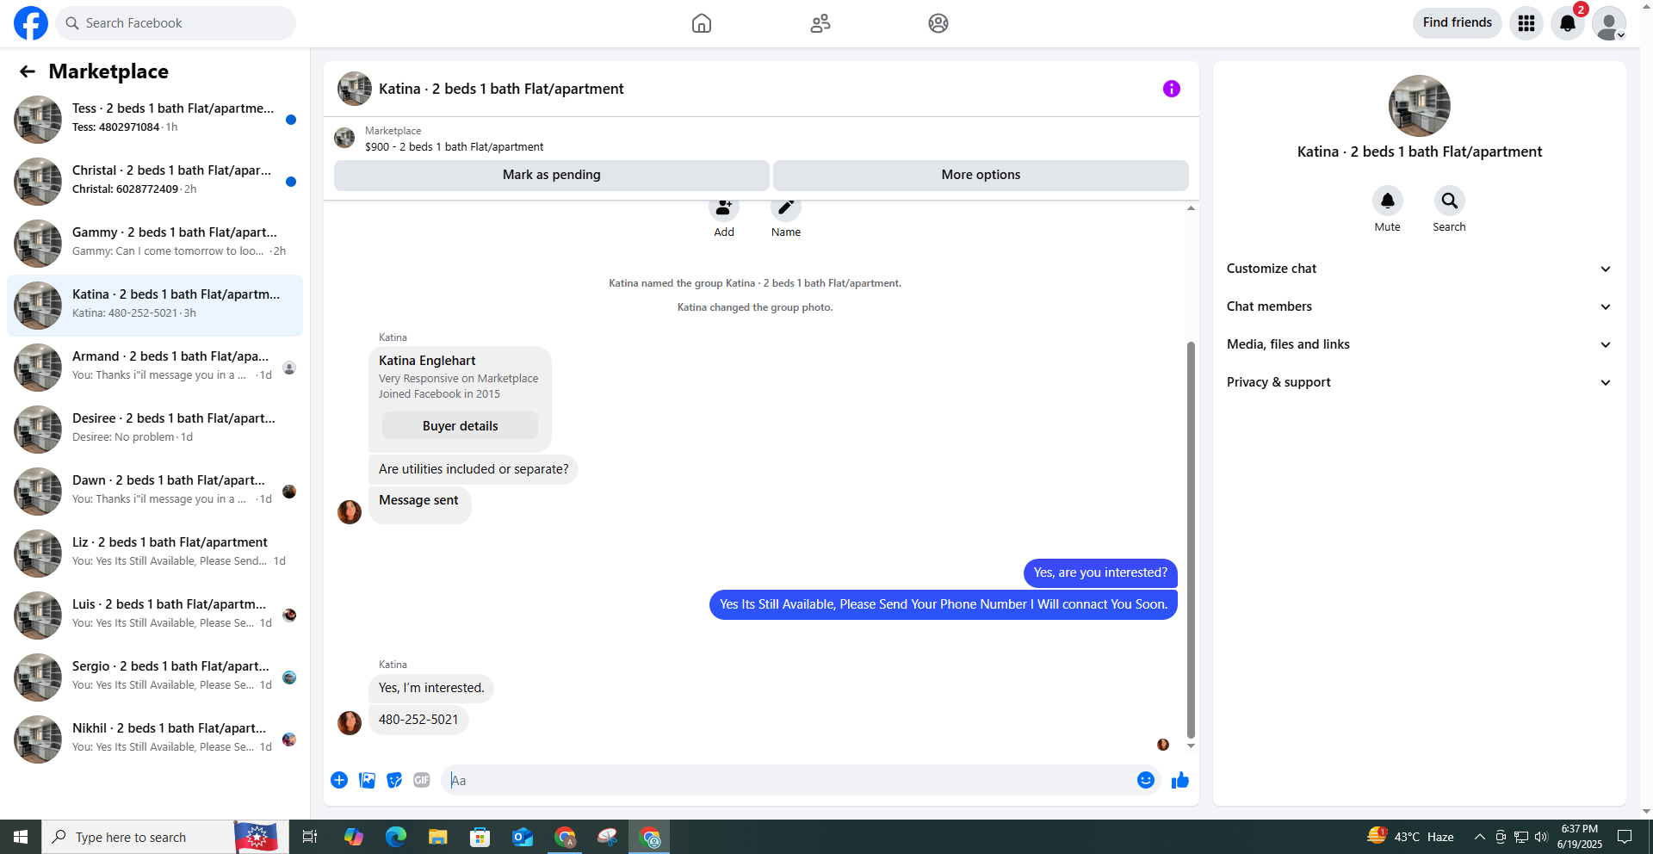1653x854 pixels.
Task: Click the message input field Aa
Action: 787,780
